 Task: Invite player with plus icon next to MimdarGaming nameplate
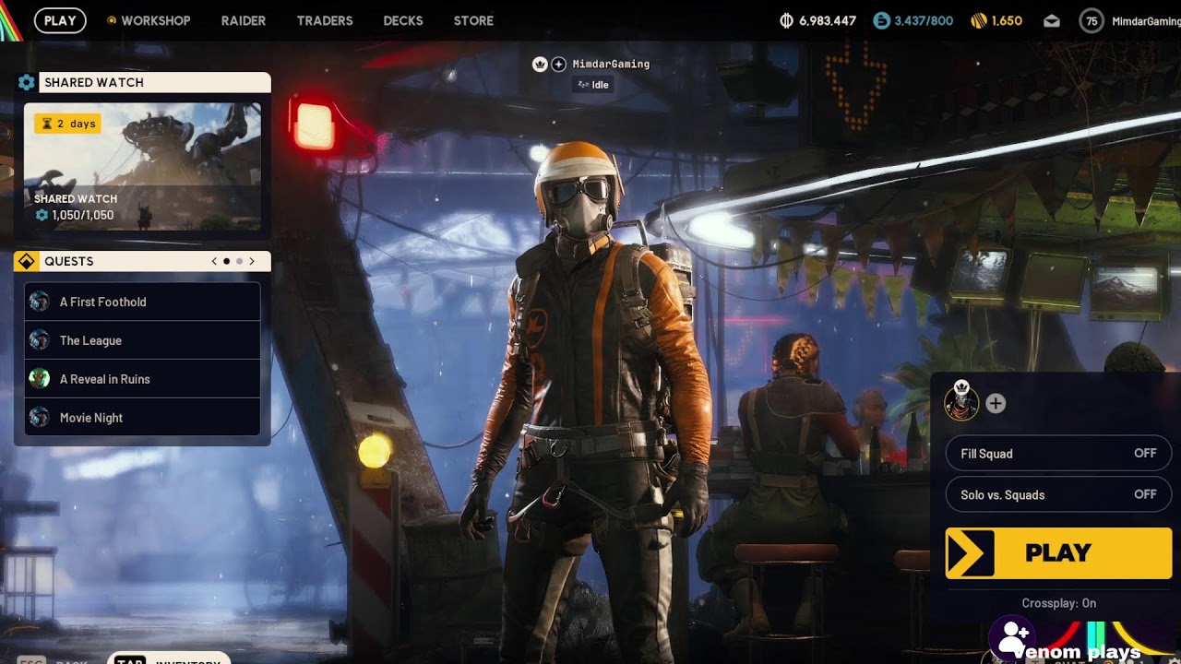tap(558, 64)
